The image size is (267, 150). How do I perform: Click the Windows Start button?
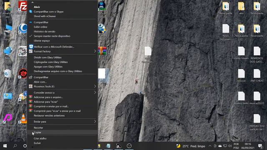coord(5,146)
